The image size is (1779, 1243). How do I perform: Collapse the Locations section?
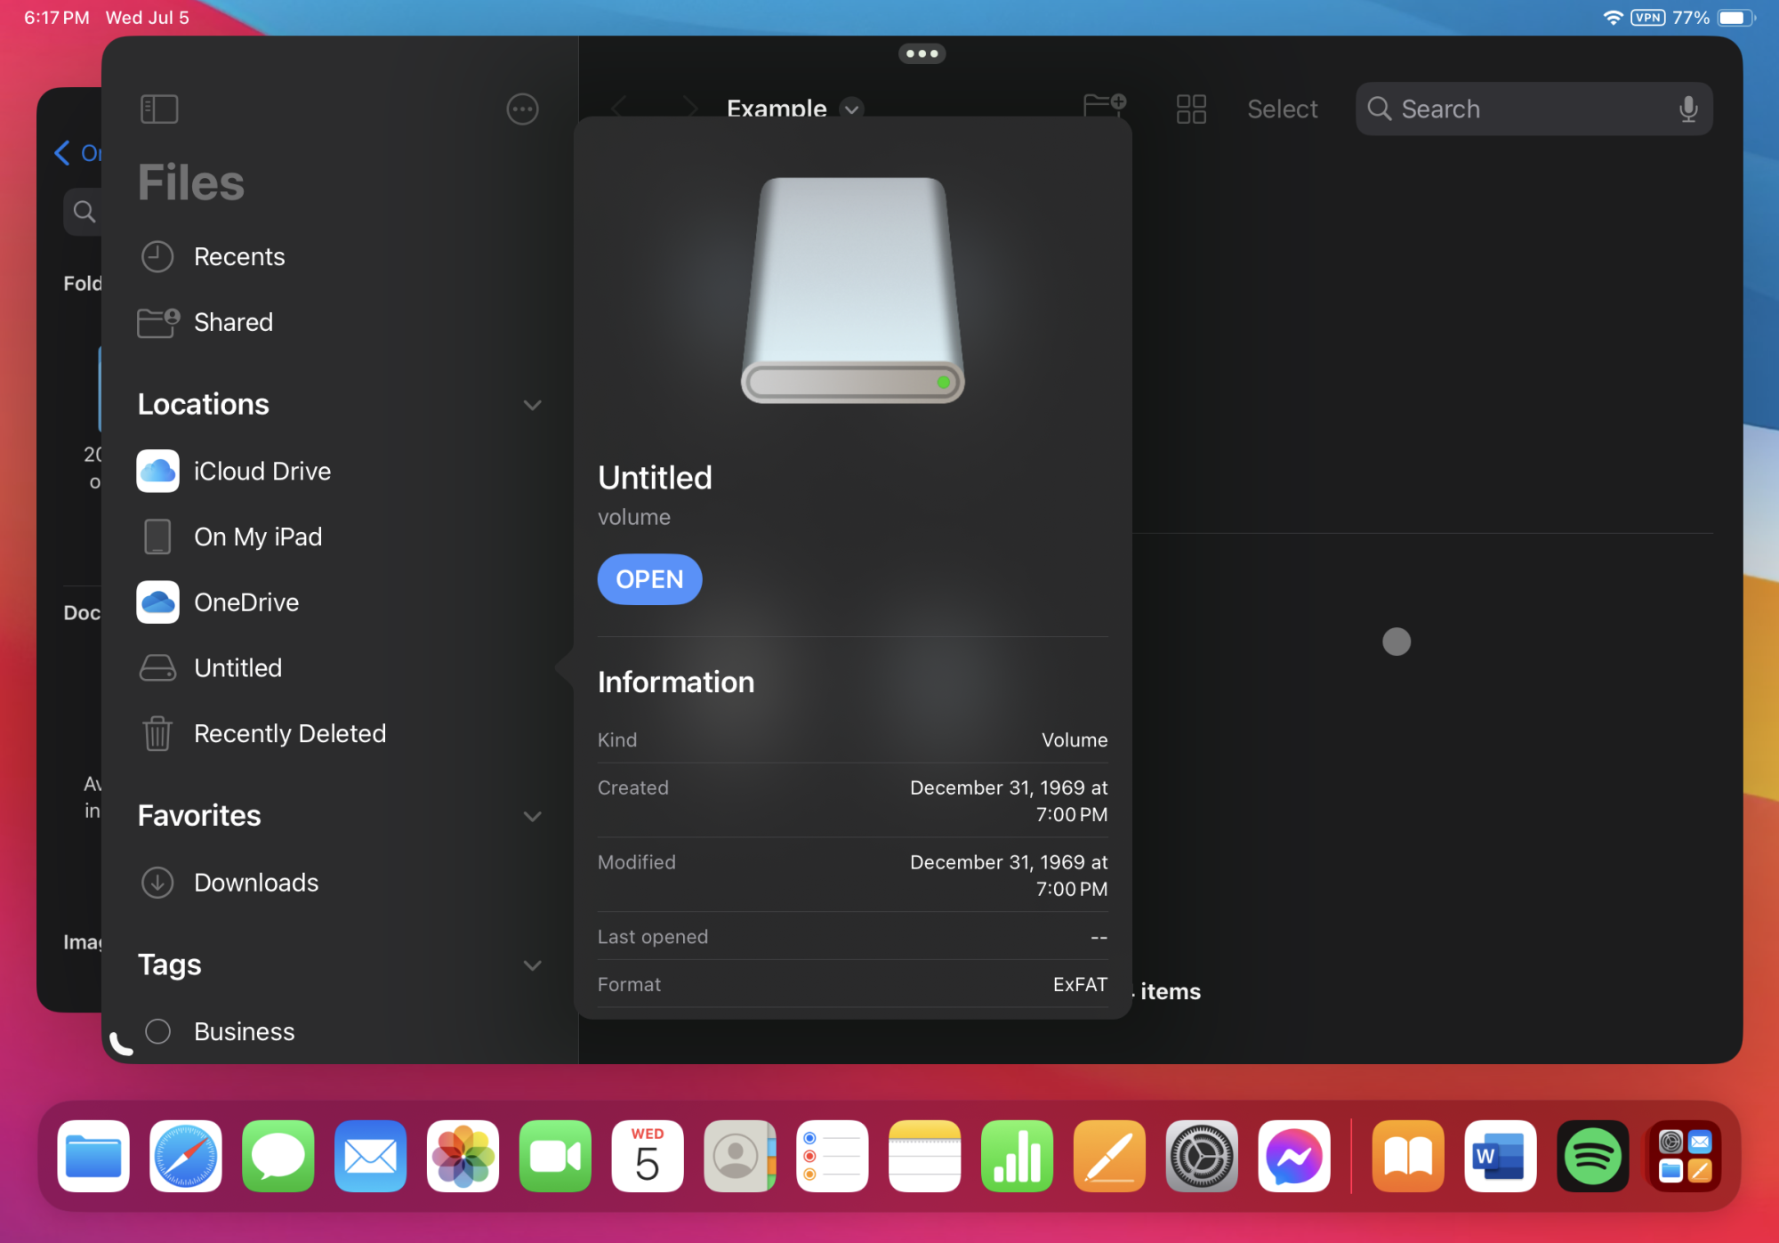(x=532, y=405)
